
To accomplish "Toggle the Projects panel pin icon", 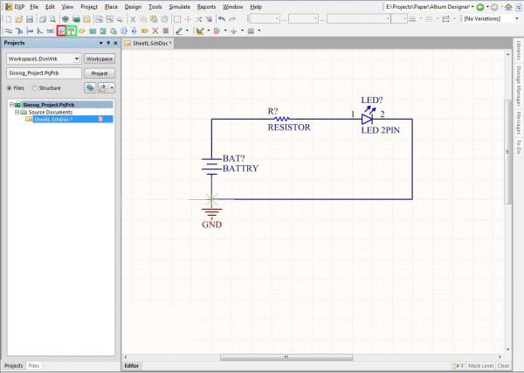I will tap(108, 43).
